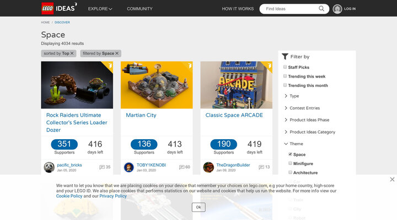Open the Privacy Policy link
This screenshot has height=220, width=397.
[113, 196]
